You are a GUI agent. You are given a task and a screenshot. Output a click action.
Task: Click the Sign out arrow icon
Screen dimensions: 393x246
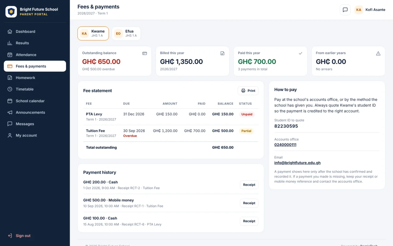coord(10,236)
